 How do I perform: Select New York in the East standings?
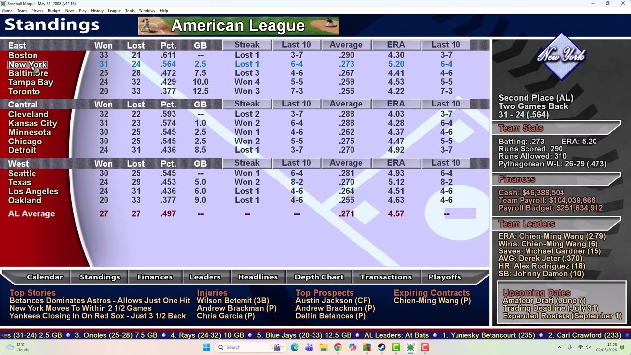click(28, 64)
